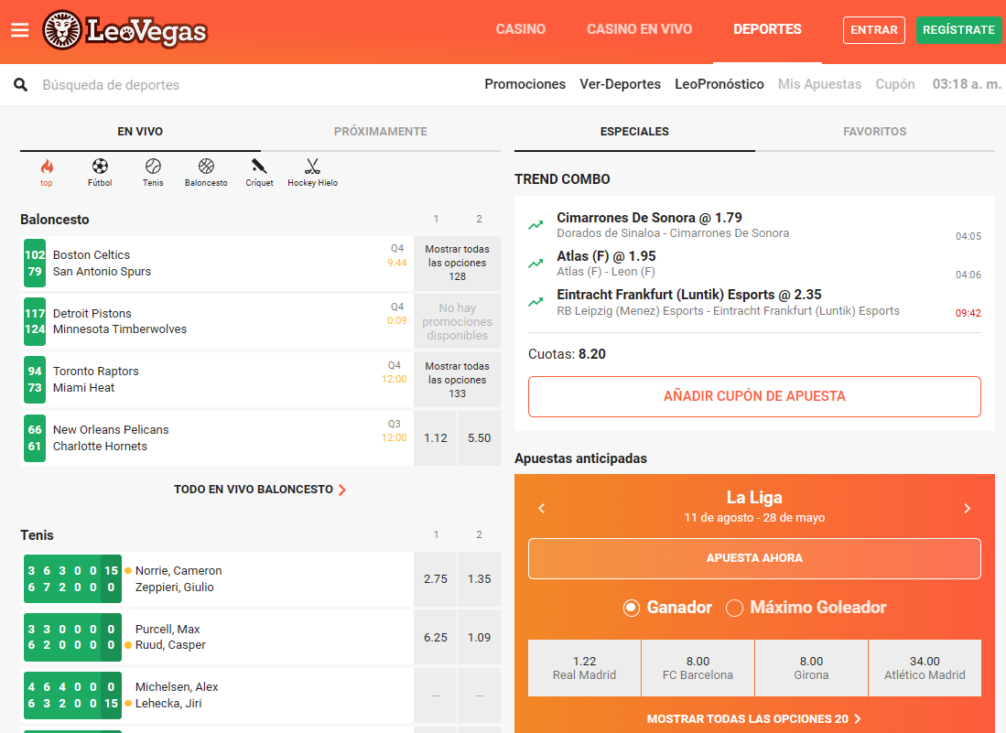Open Detroit Pistons vs Minnesota Timberwolves match
Image resolution: width=1006 pixels, height=733 pixels.
[217, 321]
